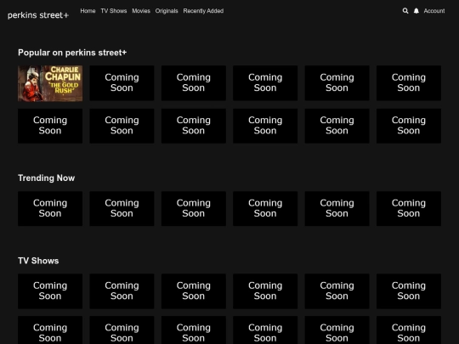Go to Account page

[x=434, y=11]
